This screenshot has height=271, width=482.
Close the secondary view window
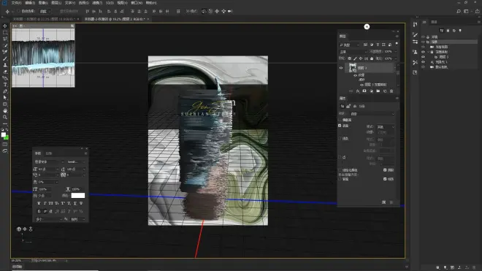[72, 26]
